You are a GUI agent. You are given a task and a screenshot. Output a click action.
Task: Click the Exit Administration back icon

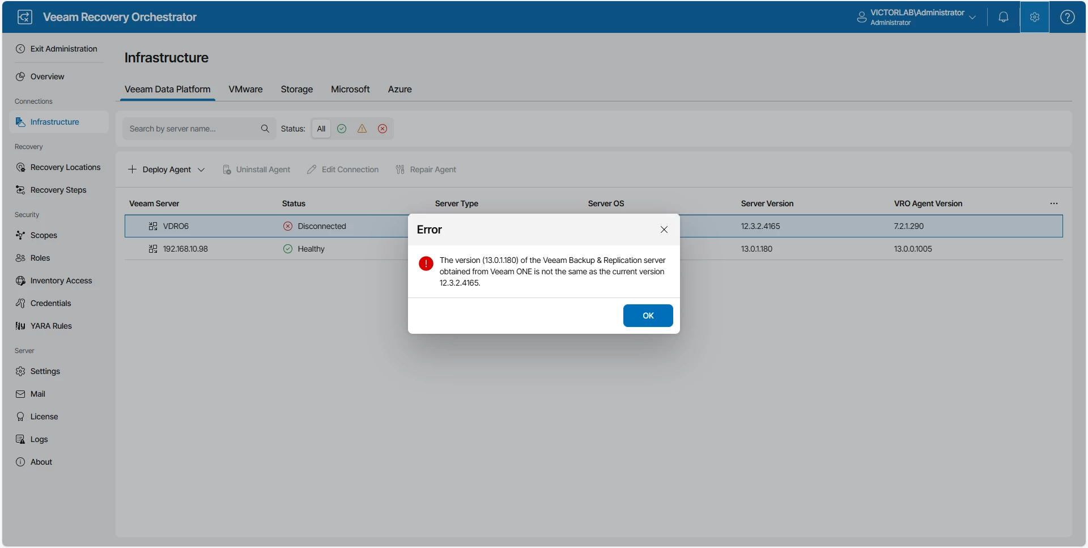tap(20, 49)
